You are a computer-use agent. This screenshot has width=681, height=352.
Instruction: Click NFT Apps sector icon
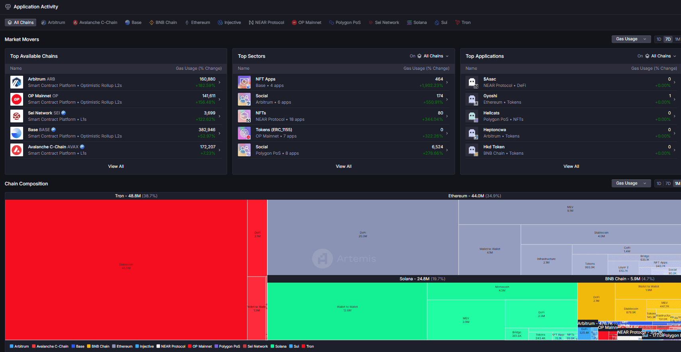tap(244, 82)
